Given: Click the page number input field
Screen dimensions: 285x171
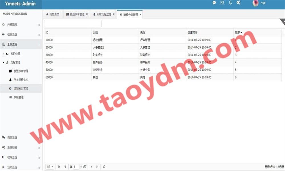Looking at the screenshot, I should click(76, 167).
